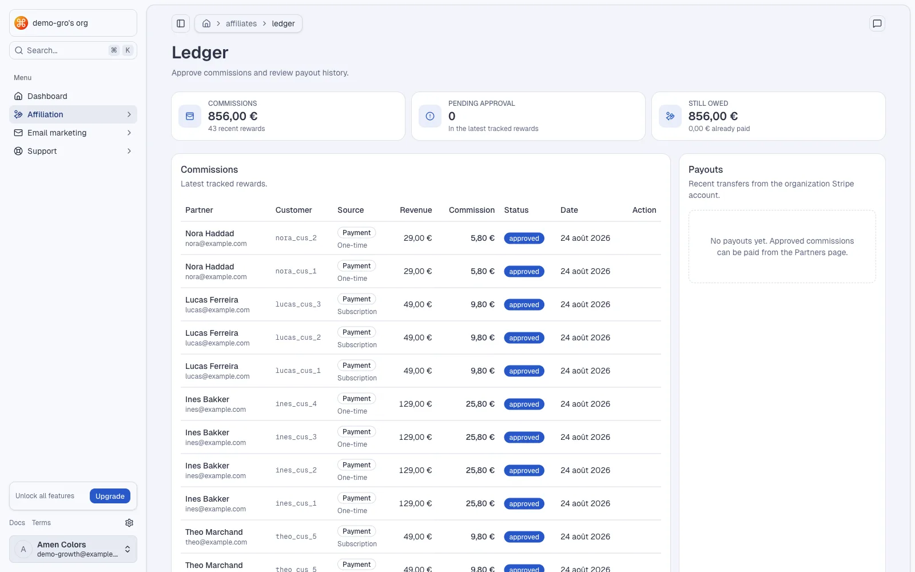The image size is (915, 572).
Task: Click the Revenue column header
Action: tap(416, 210)
